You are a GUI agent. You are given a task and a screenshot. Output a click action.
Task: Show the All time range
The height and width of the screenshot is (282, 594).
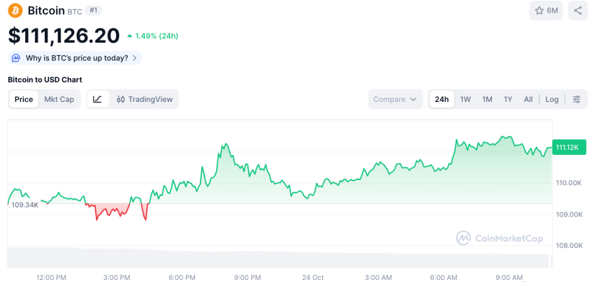[x=528, y=99]
